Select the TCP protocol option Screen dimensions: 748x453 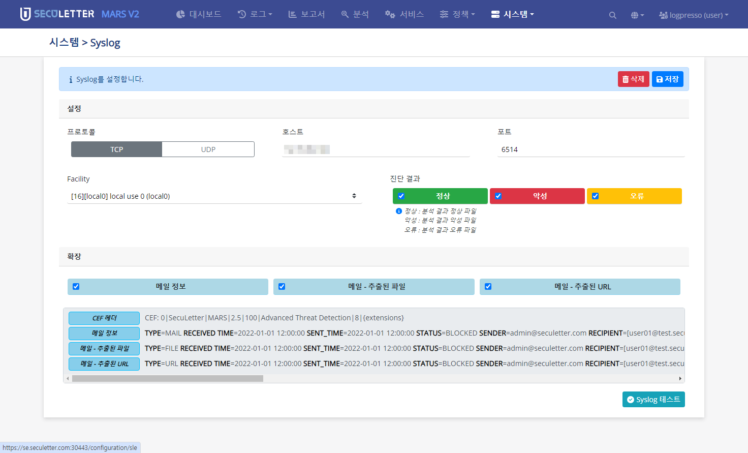point(117,149)
